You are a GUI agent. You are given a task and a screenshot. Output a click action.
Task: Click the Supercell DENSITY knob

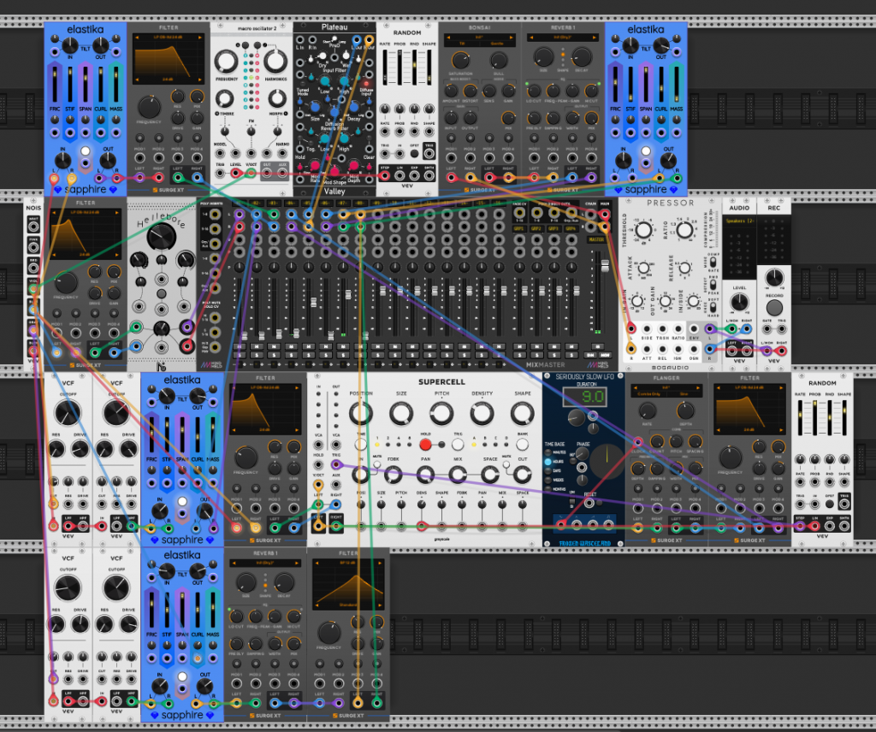481,414
